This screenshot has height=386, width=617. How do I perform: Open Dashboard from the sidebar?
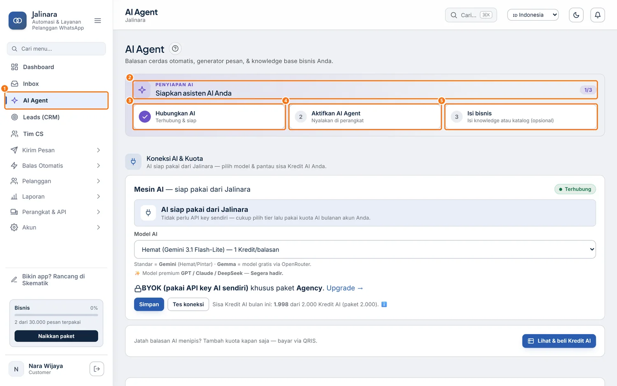pos(56,67)
